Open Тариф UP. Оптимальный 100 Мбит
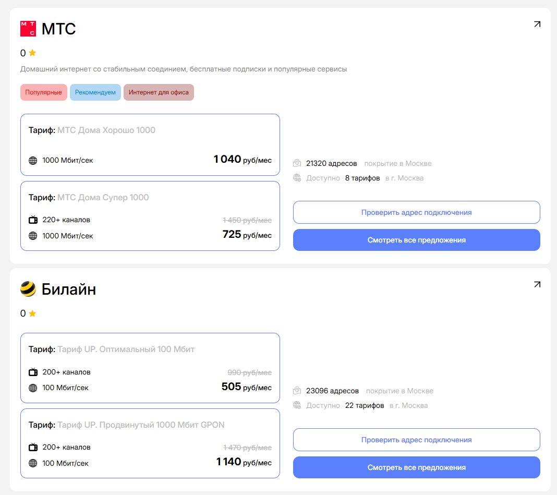 click(x=150, y=368)
